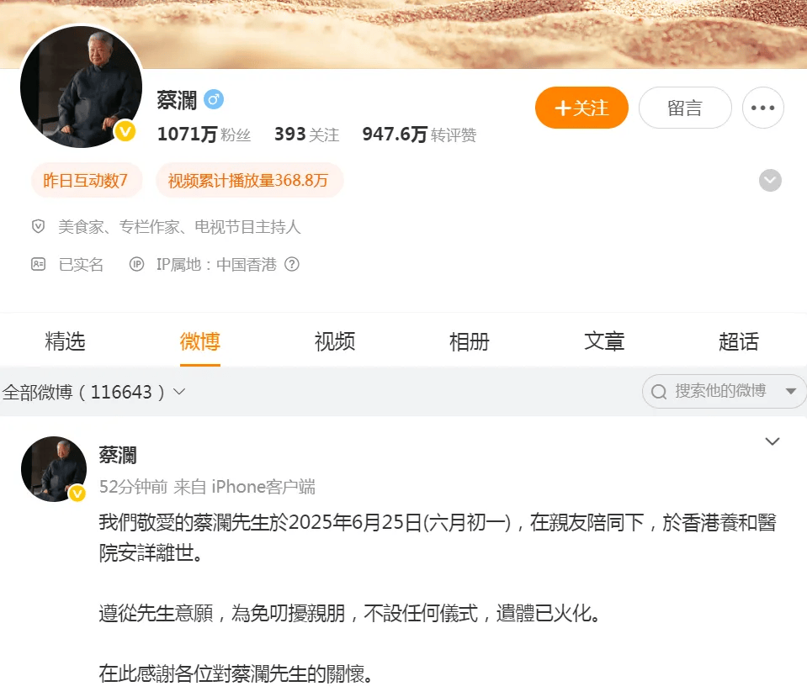Click the 留言 message button
Image resolution: width=807 pixels, height=697 pixels.
pyautogui.click(x=685, y=108)
